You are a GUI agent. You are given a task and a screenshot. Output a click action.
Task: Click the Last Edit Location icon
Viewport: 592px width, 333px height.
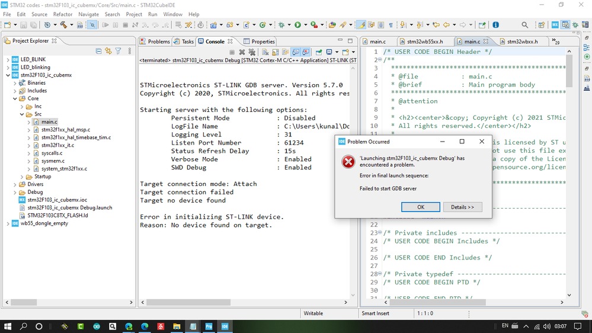tap(436, 25)
